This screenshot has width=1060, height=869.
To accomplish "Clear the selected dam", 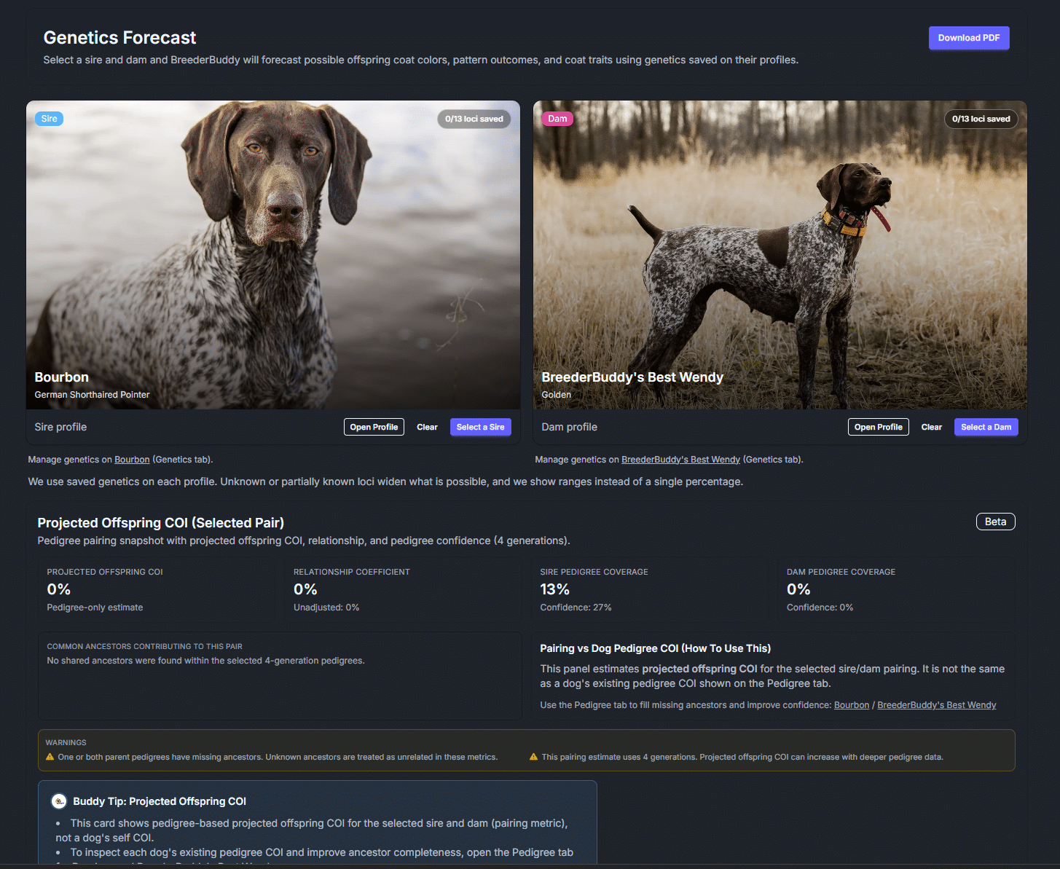I will 931,427.
